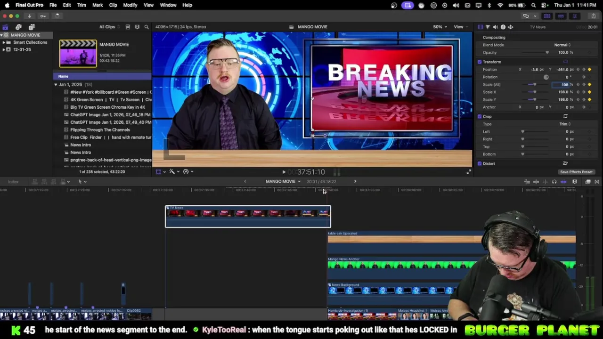The width and height of the screenshot is (603, 339).
Task: Open the Mark menu
Action: click(98, 5)
